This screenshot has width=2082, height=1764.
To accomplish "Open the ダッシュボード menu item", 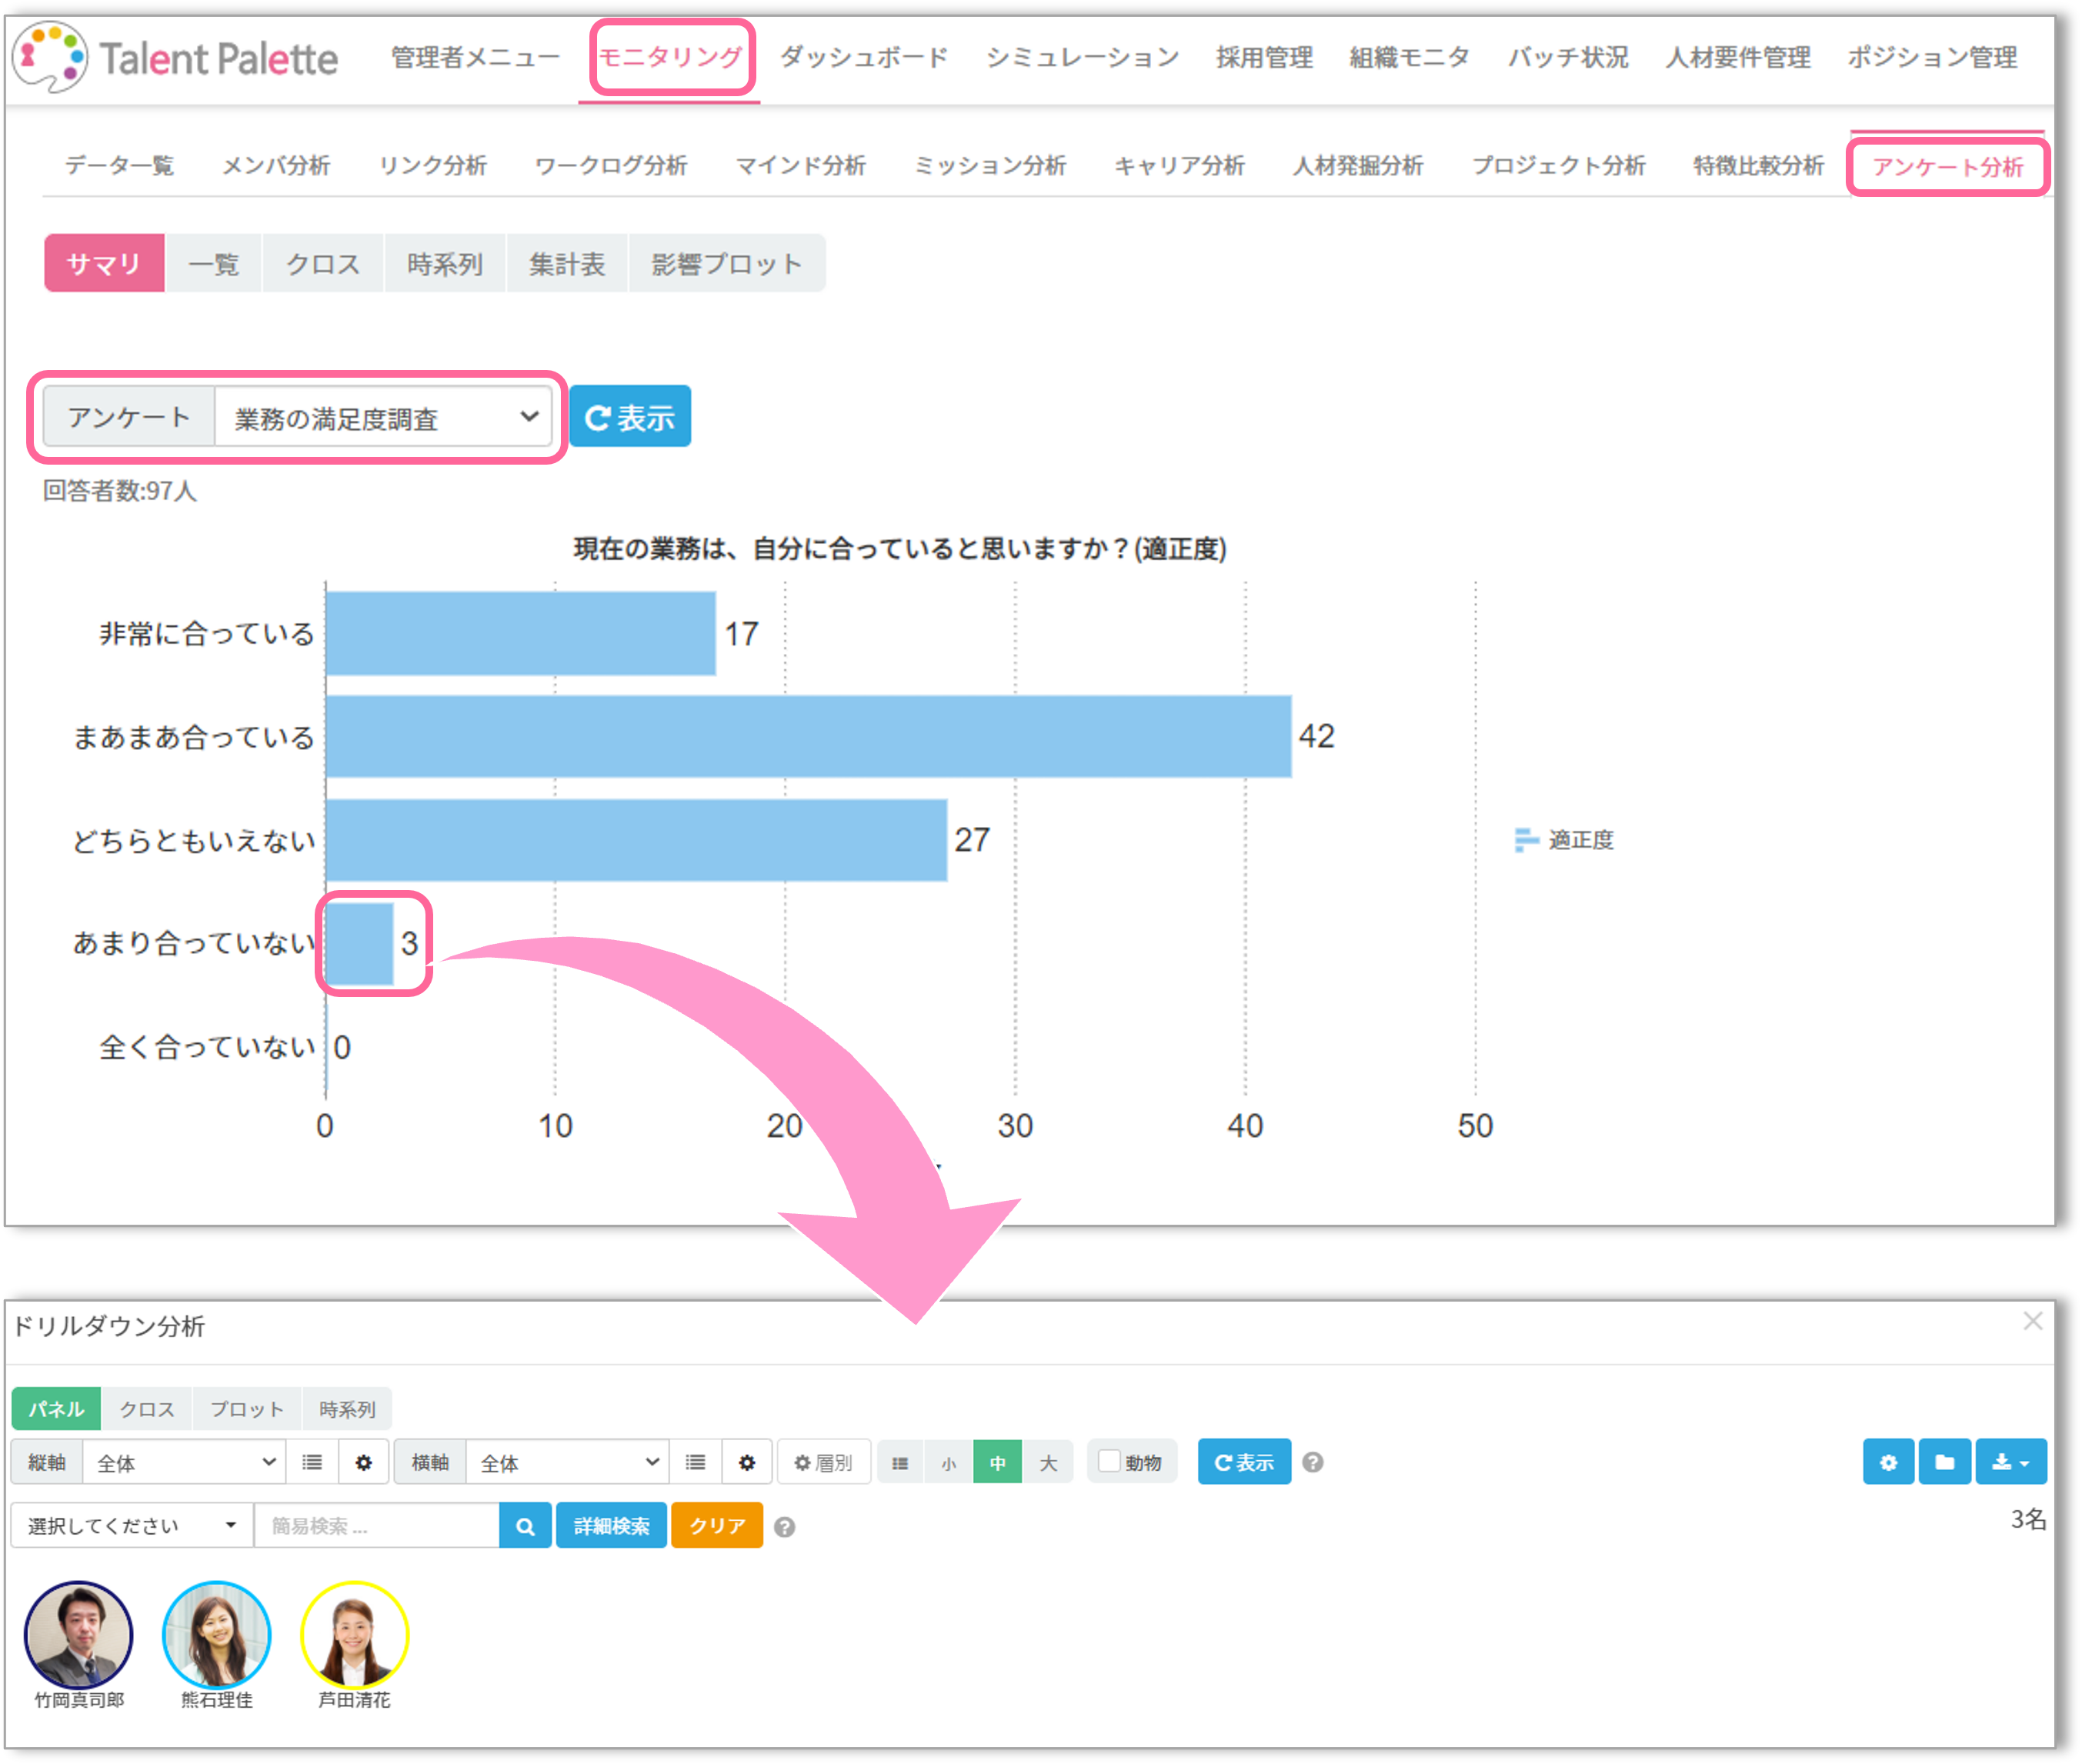I will coord(864,58).
